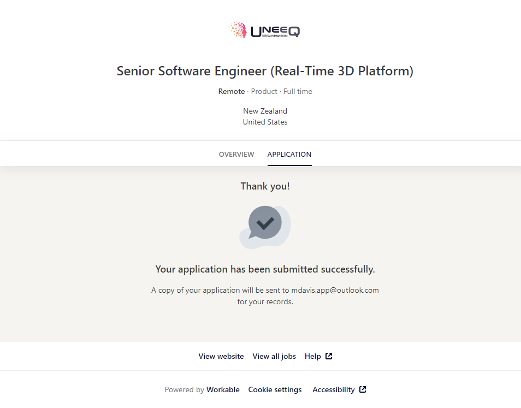Screen dimensions: 521x408
Task: Click the United States location text
Action: pyautogui.click(x=265, y=122)
